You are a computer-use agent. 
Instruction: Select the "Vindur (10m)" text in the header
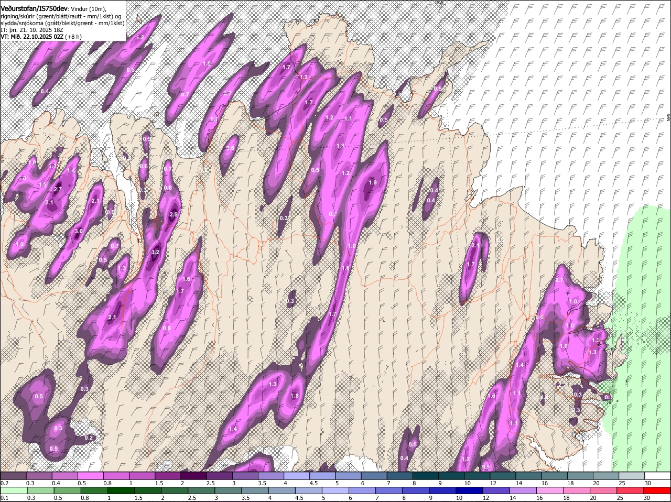(x=88, y=8)
